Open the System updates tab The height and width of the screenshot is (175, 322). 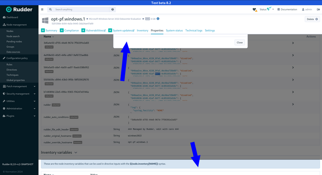121,30
